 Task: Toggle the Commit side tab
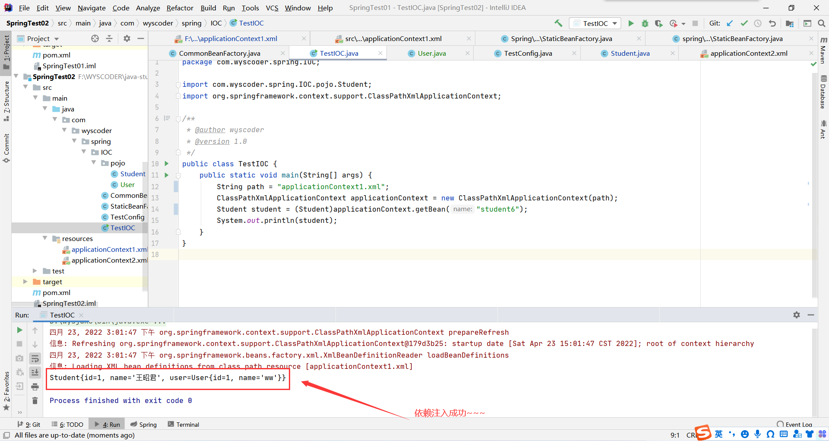(6, 148)
